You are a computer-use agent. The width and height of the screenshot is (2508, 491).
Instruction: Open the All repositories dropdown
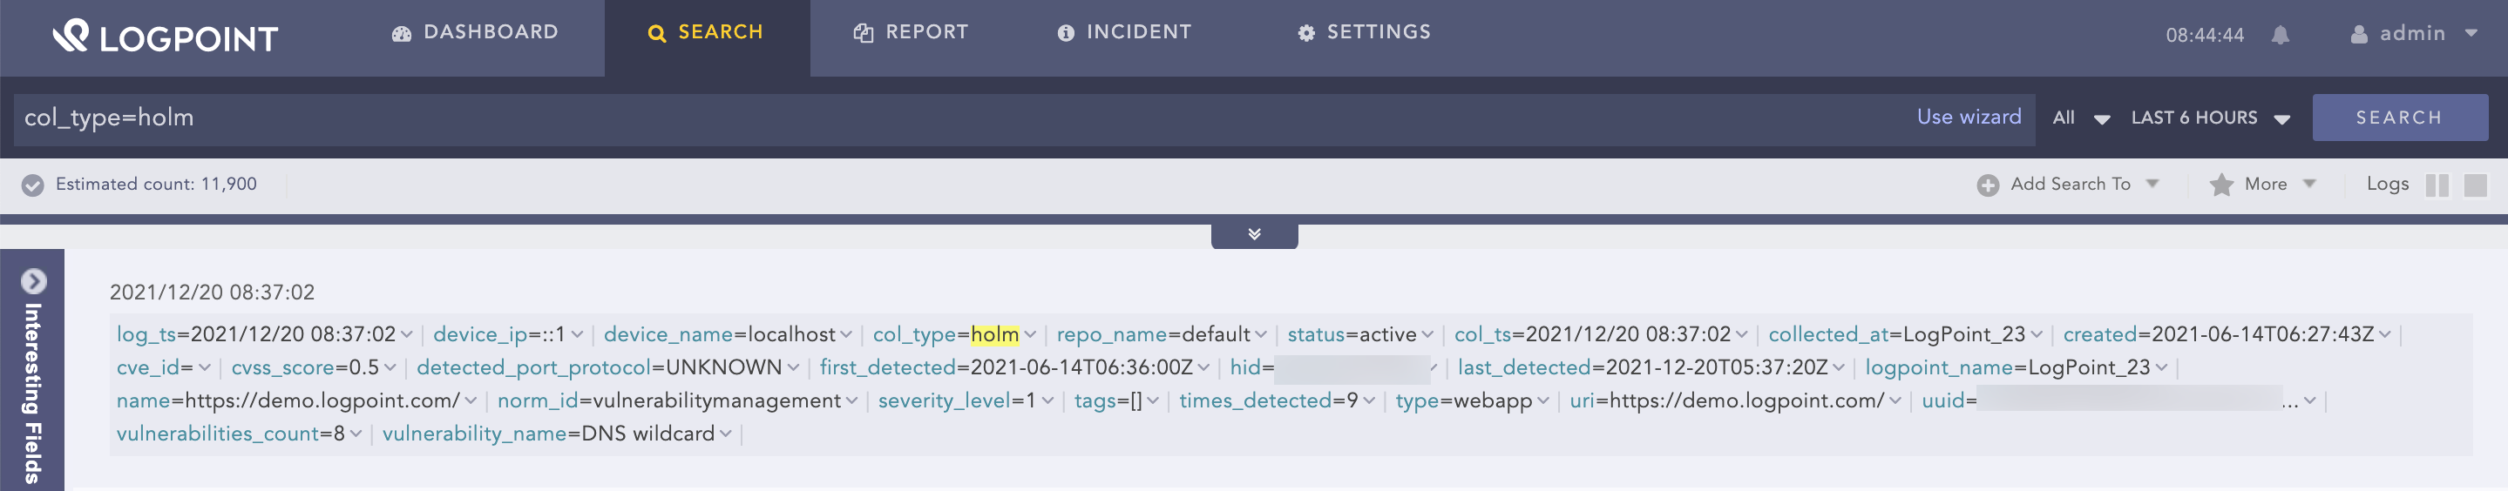click(2079, 118)
